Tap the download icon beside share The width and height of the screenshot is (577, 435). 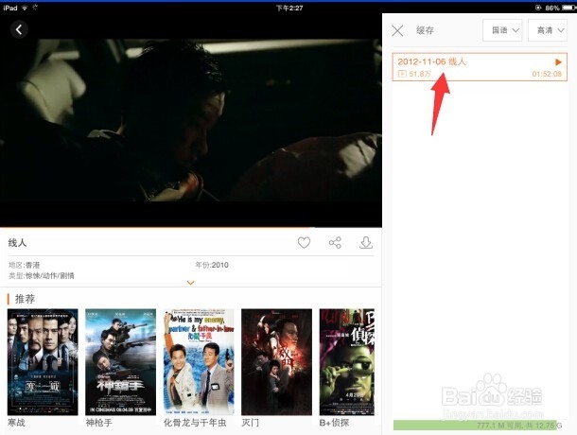tap(366, 242)
